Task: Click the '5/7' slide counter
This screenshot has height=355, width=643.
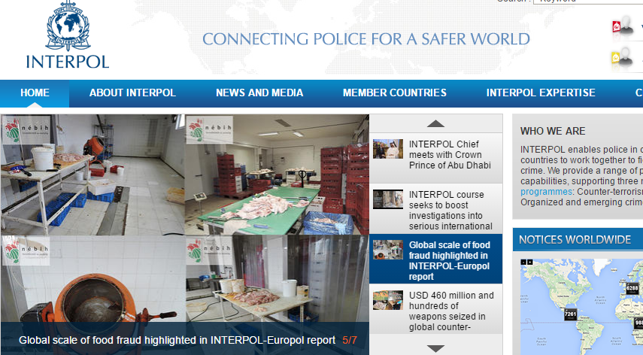Action: click(x=350, y=340)
